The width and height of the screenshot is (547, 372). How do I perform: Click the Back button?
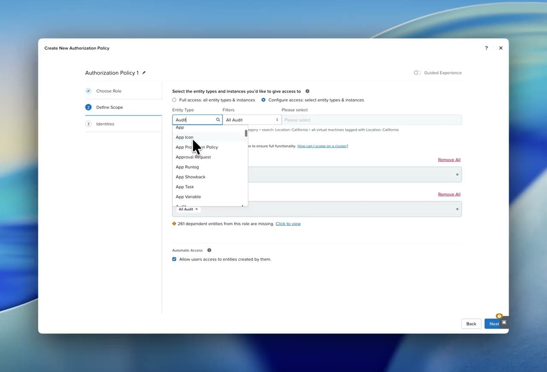(x=471, y=324)
